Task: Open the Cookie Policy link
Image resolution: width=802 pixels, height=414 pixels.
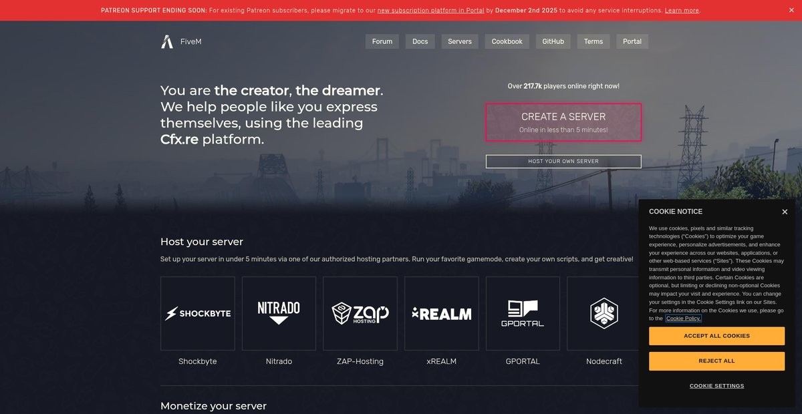Action: pos(684,319)
